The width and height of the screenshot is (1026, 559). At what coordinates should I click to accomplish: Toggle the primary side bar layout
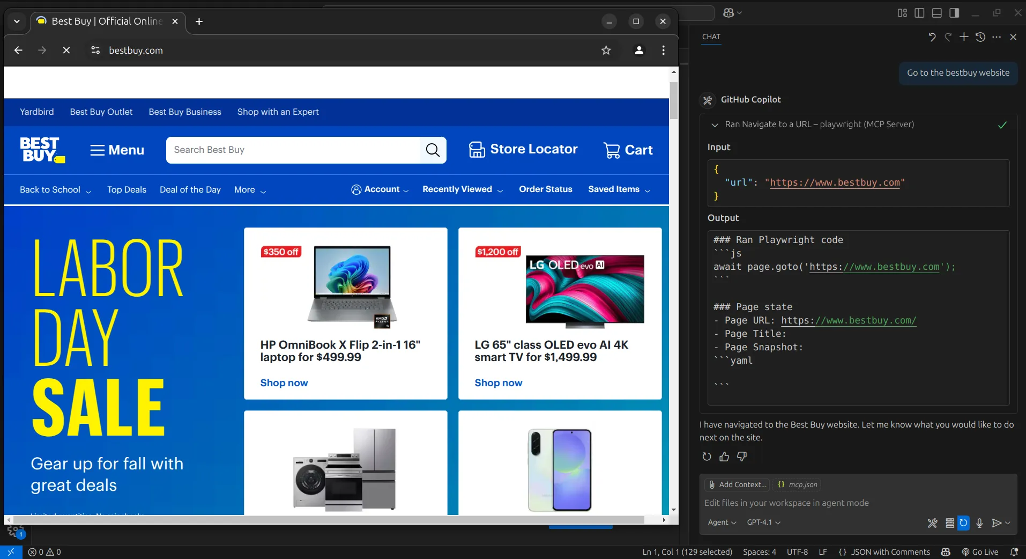[919, 13]
